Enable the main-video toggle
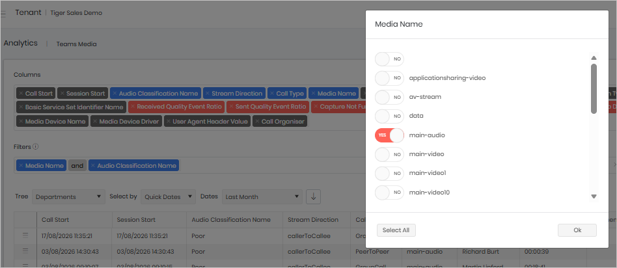This screenshot has height=268, width=617. click(x=389, y=154)
